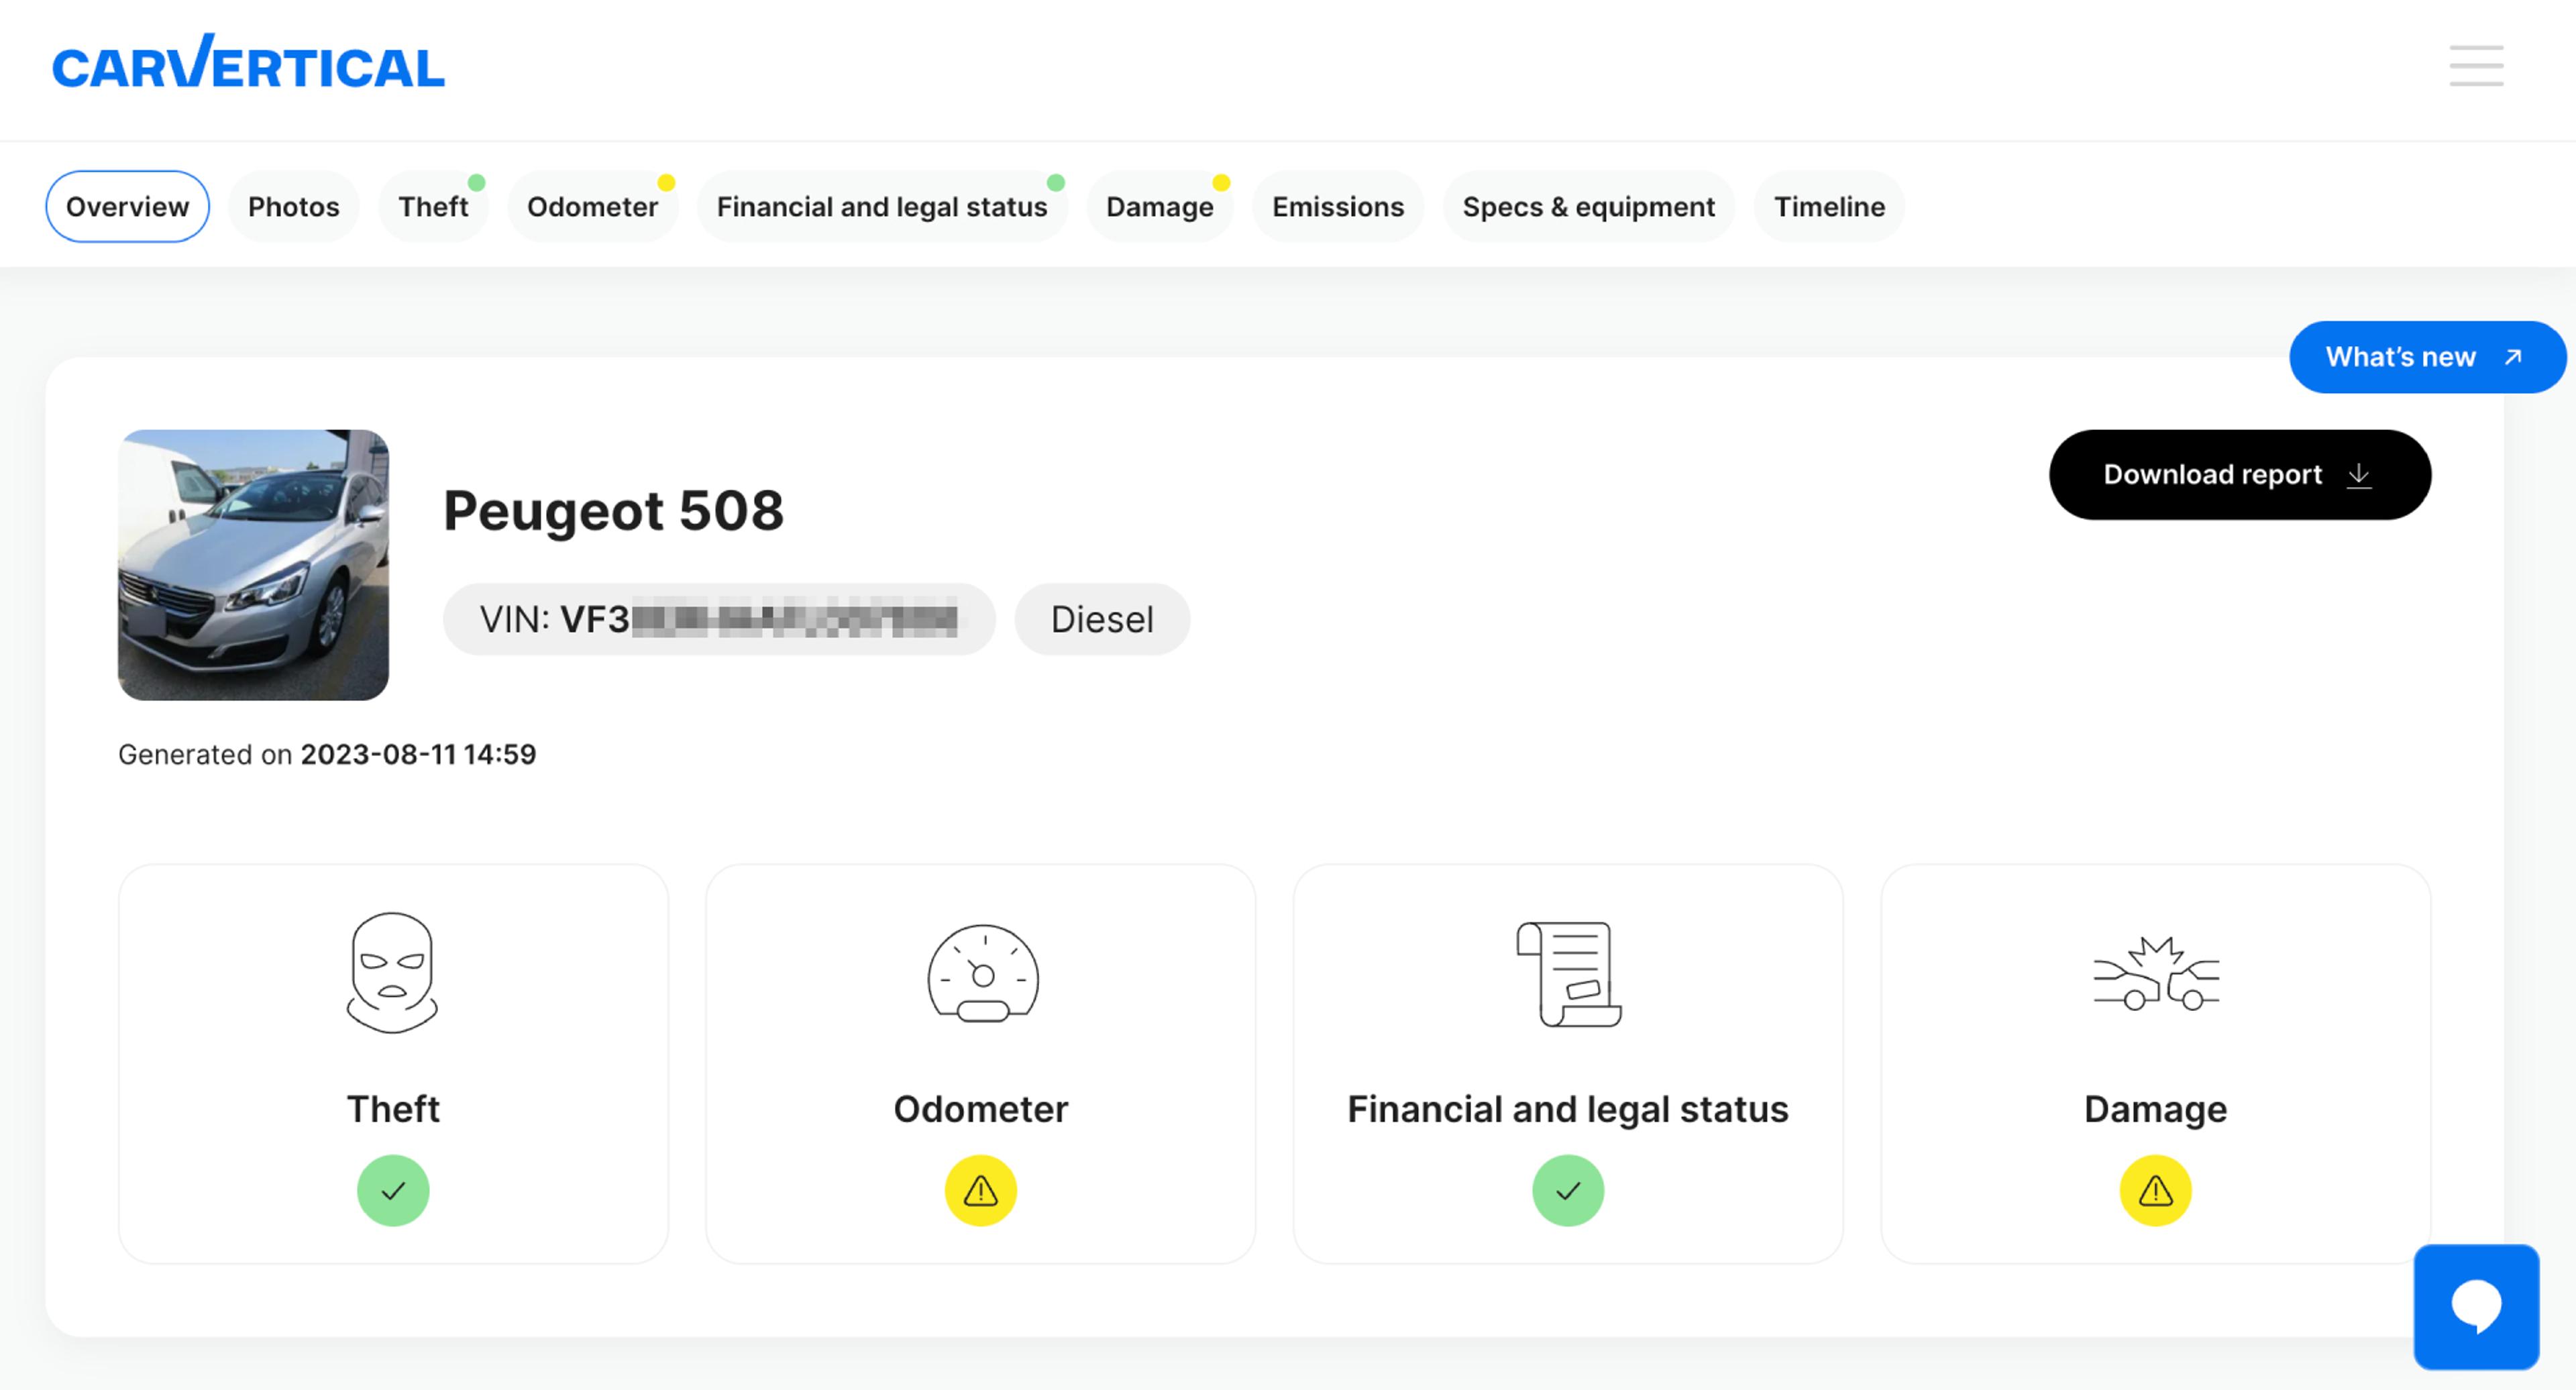Select the Emissions tab

pyautogui.click(x=1337, y=207)
